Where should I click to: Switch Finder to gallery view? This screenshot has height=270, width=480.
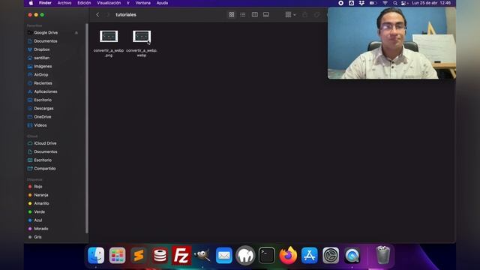pyautogui.click(x=266, y=15)
